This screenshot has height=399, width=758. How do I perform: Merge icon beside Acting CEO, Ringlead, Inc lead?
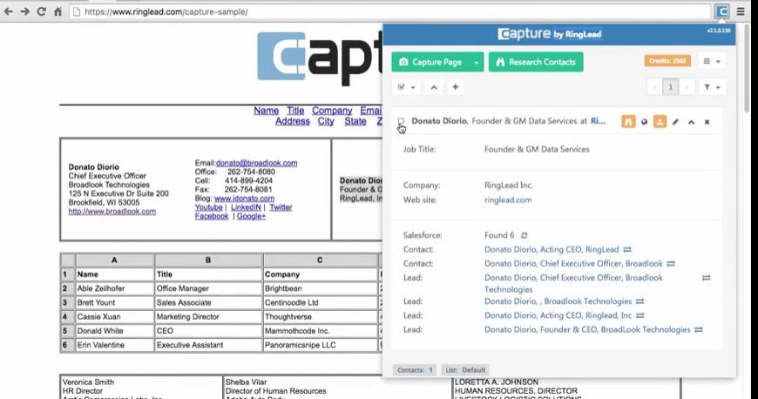pyautogui.click(x=640, y=315)
